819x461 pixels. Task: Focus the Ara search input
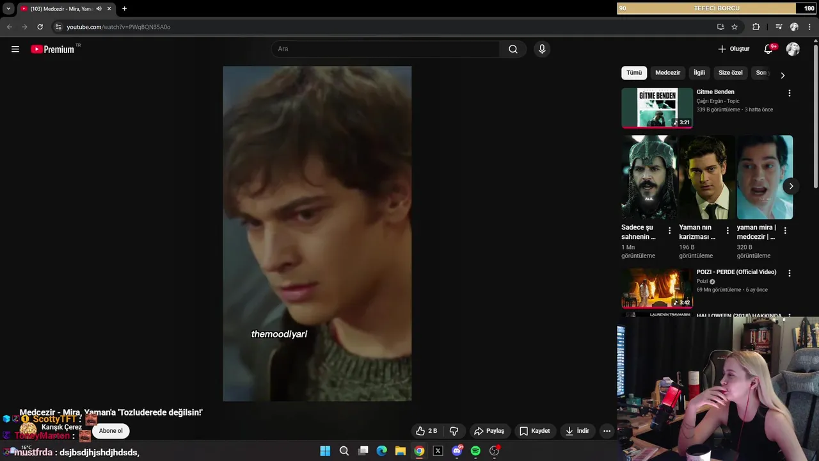386,49
